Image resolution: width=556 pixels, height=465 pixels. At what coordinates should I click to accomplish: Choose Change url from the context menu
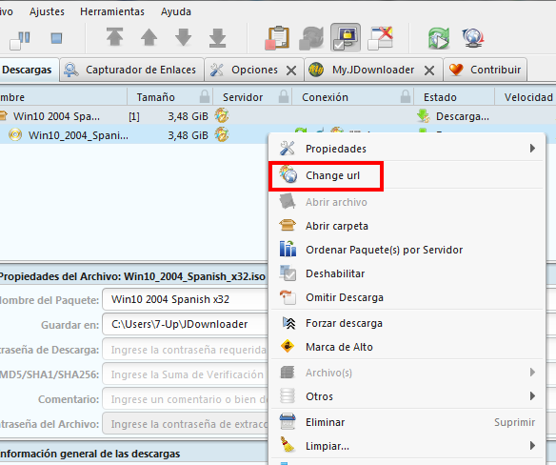pos(407,175)
